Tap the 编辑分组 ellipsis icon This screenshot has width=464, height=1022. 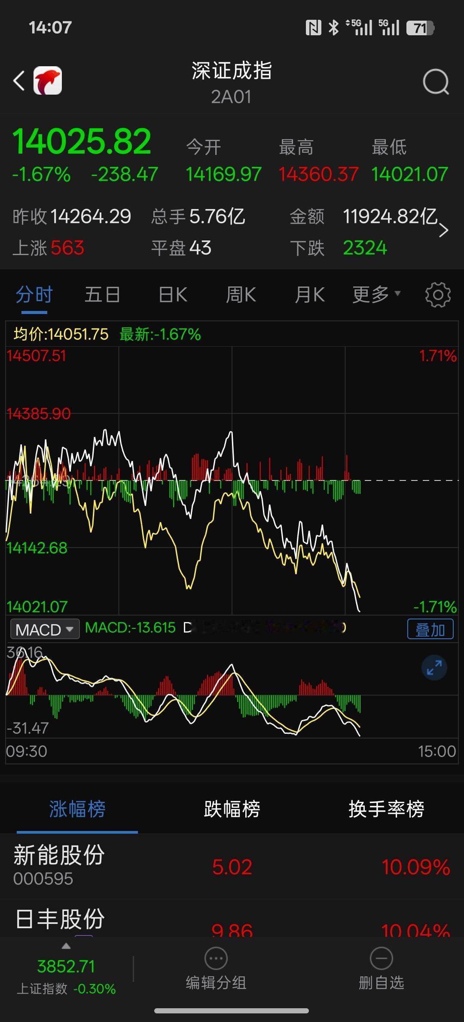point(216,958)
